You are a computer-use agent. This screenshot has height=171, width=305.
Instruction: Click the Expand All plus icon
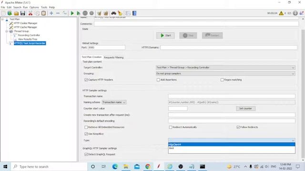(51, 13)
